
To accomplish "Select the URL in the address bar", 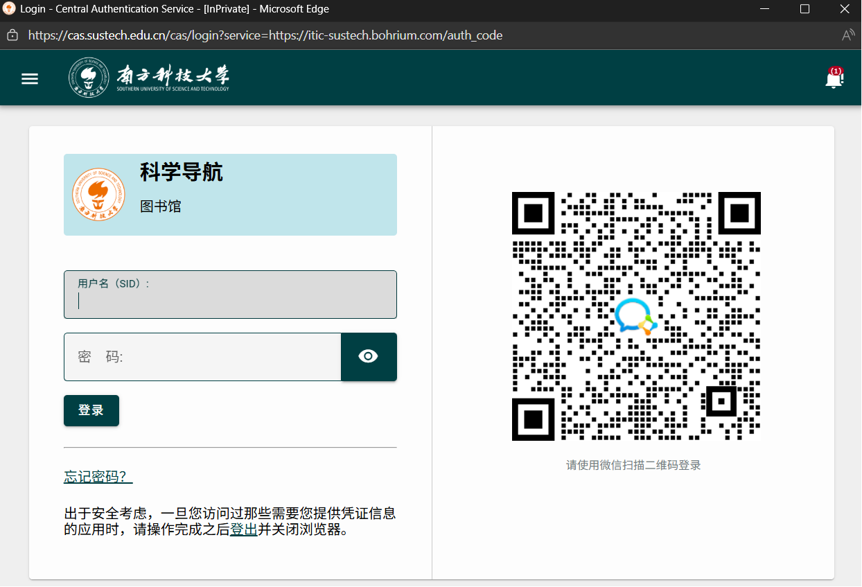I will pyautogui.click(x=265, y=35).
